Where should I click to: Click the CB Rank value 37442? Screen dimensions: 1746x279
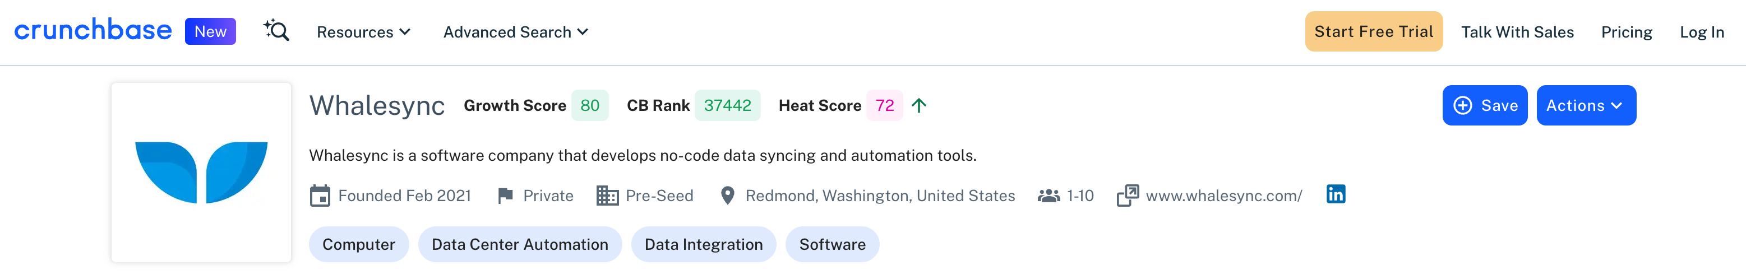[x=727, y=106]
